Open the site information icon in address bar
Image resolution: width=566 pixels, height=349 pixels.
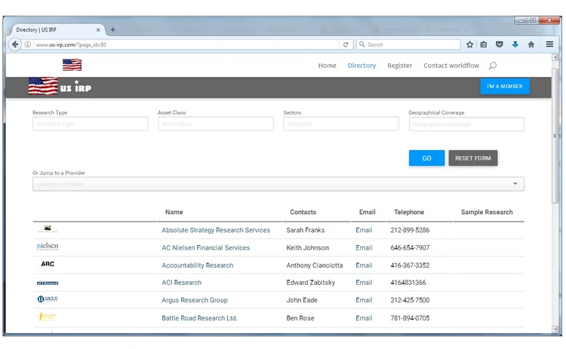tap(28, 44)
